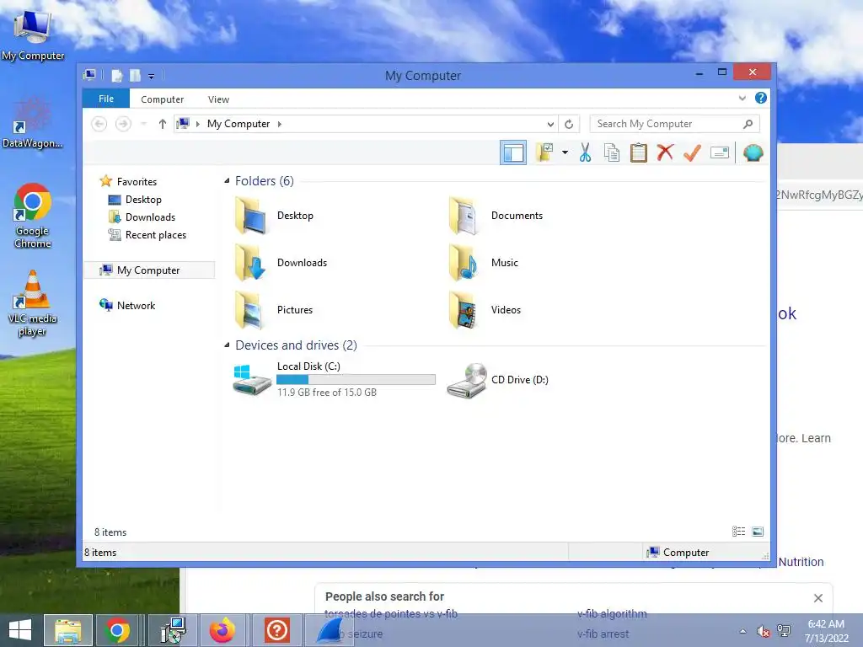Open the folder options dropdown arrow
863x647 pixels.
click(565, 152)
